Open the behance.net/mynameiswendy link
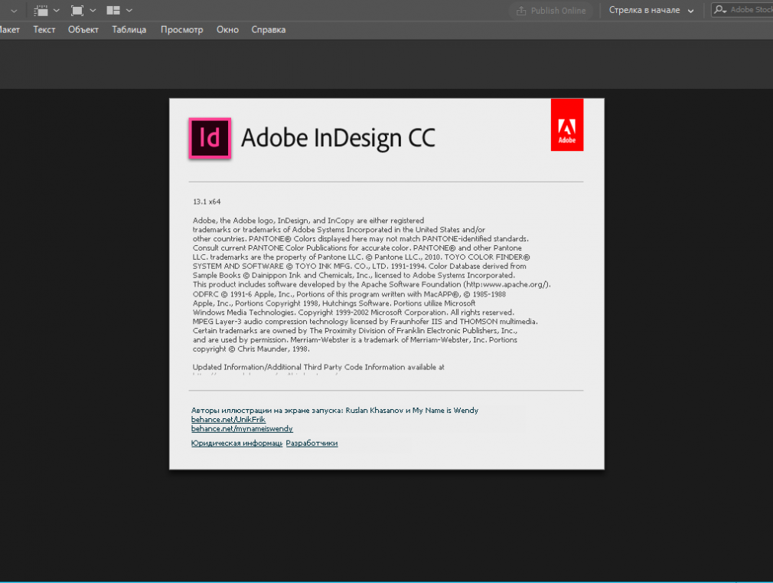 click(242, 428)
